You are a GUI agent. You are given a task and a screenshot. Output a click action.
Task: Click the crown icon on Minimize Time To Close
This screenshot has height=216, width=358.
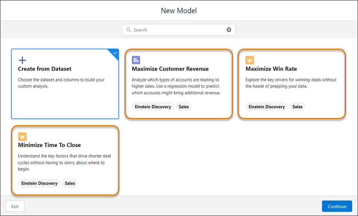[x=22, y=137]
